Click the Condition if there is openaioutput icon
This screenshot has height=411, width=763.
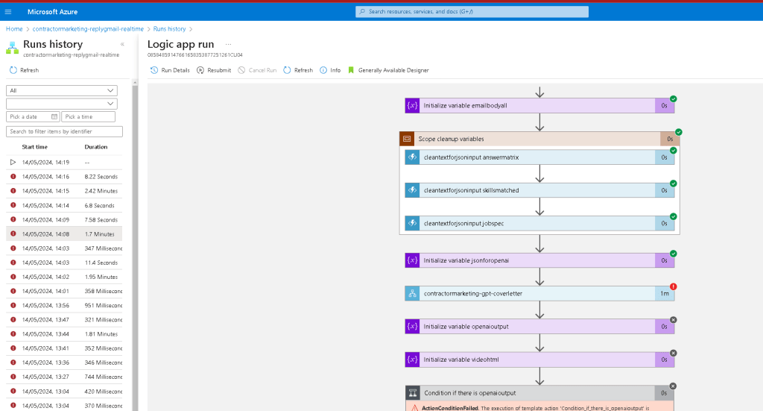point(413,393)
